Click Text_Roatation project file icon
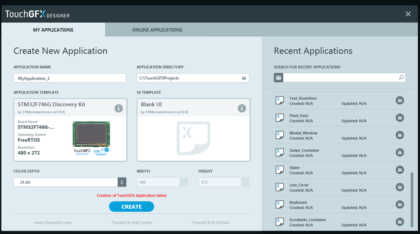Image resolution: width=420 pixels, height=234 pixels. (279, 101)
